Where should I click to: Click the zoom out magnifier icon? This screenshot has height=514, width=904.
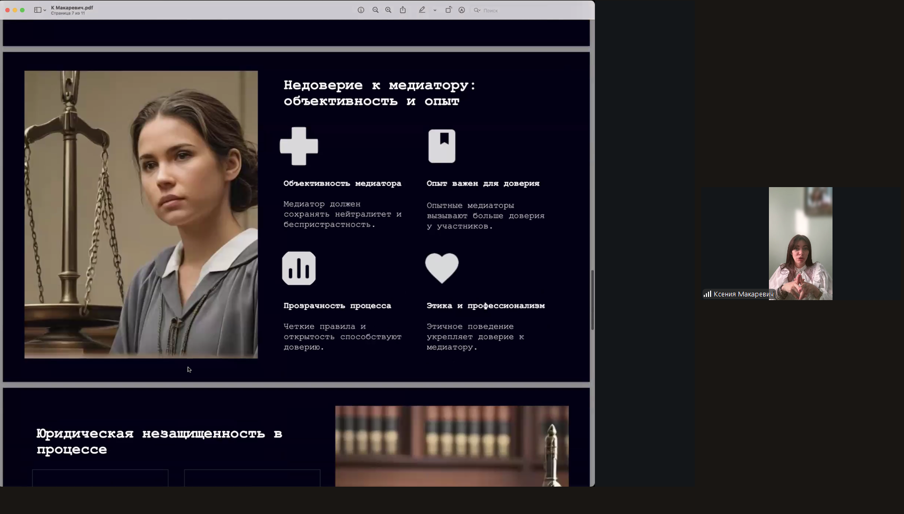click(x=375, y=10)
